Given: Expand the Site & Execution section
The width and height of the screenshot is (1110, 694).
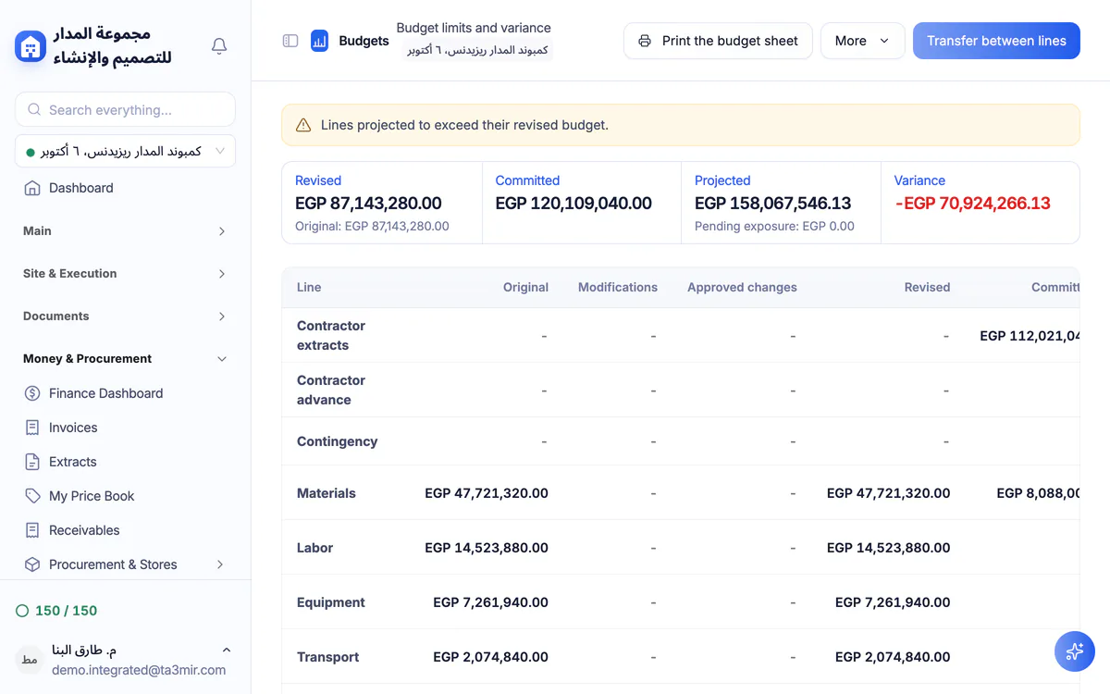Looking at the screenshot, I should [125, 274].
